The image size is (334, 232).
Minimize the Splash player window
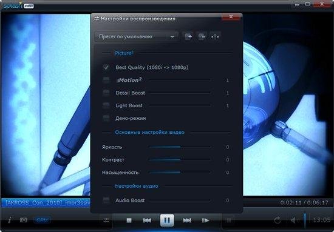298,4
